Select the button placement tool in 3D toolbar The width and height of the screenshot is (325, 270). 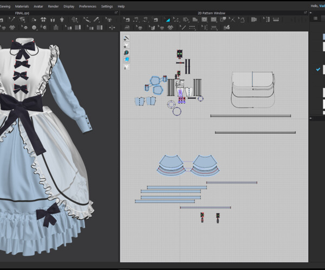coord(34,27)
